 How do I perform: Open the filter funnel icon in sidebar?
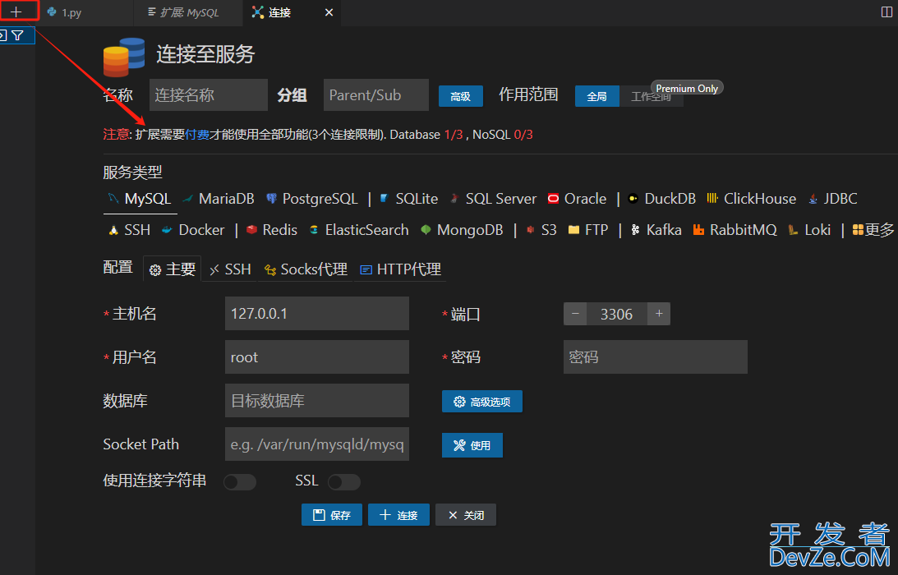18,35
